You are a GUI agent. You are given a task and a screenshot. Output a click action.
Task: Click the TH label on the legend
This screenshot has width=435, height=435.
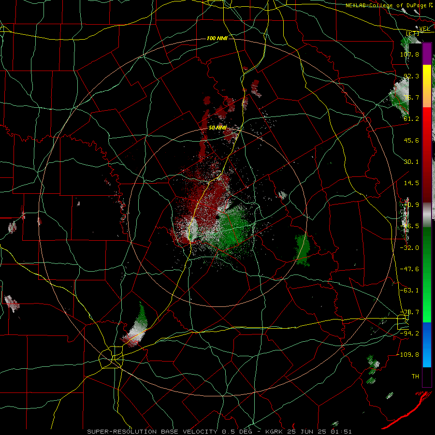(x=415, y=377)
